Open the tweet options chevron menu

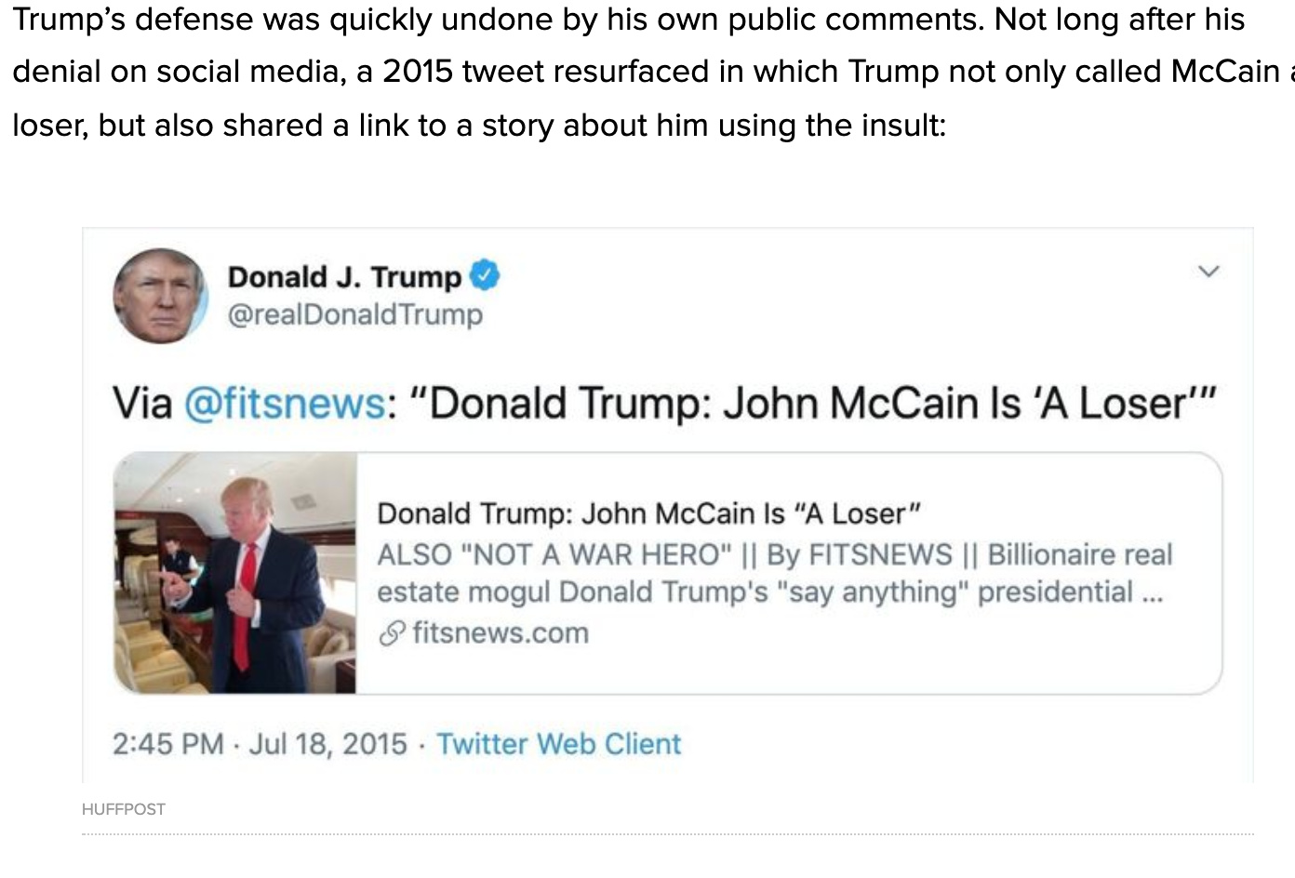pyautogui.click(x=1208, y=272)
